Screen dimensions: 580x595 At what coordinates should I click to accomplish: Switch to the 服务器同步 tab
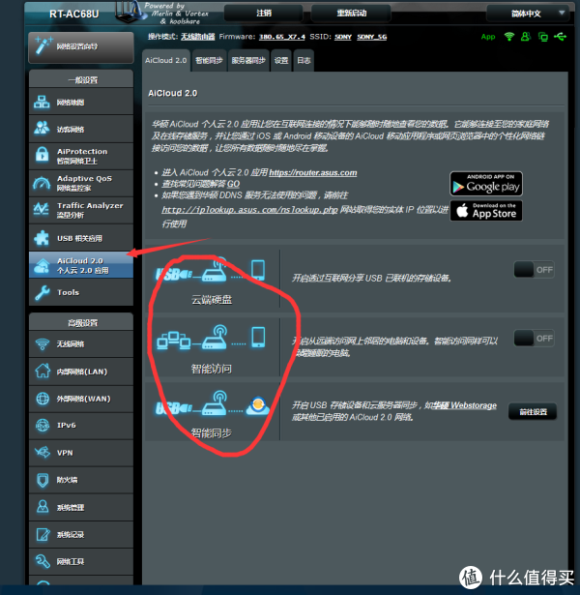pos(248,60)
